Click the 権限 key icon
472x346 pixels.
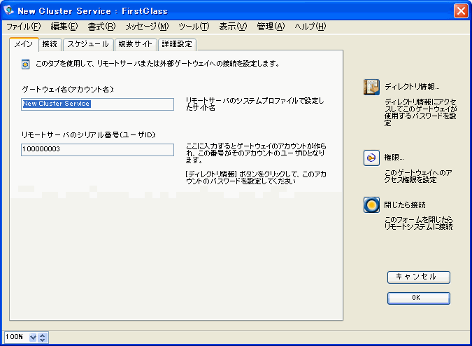tap(371, 158)
